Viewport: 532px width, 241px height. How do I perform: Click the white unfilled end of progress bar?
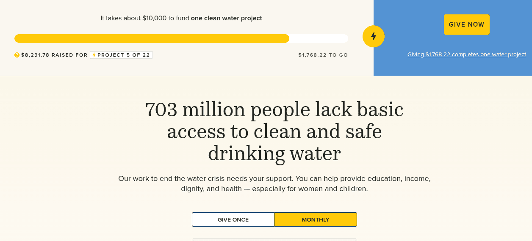[x=319, y=38]
